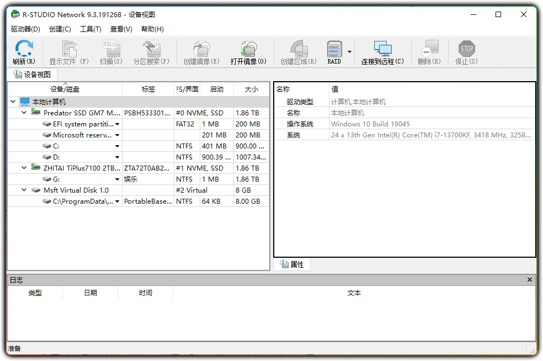Click the 大小 column header
This screenshot has height=361, width=543.
[x=252, y=89]
